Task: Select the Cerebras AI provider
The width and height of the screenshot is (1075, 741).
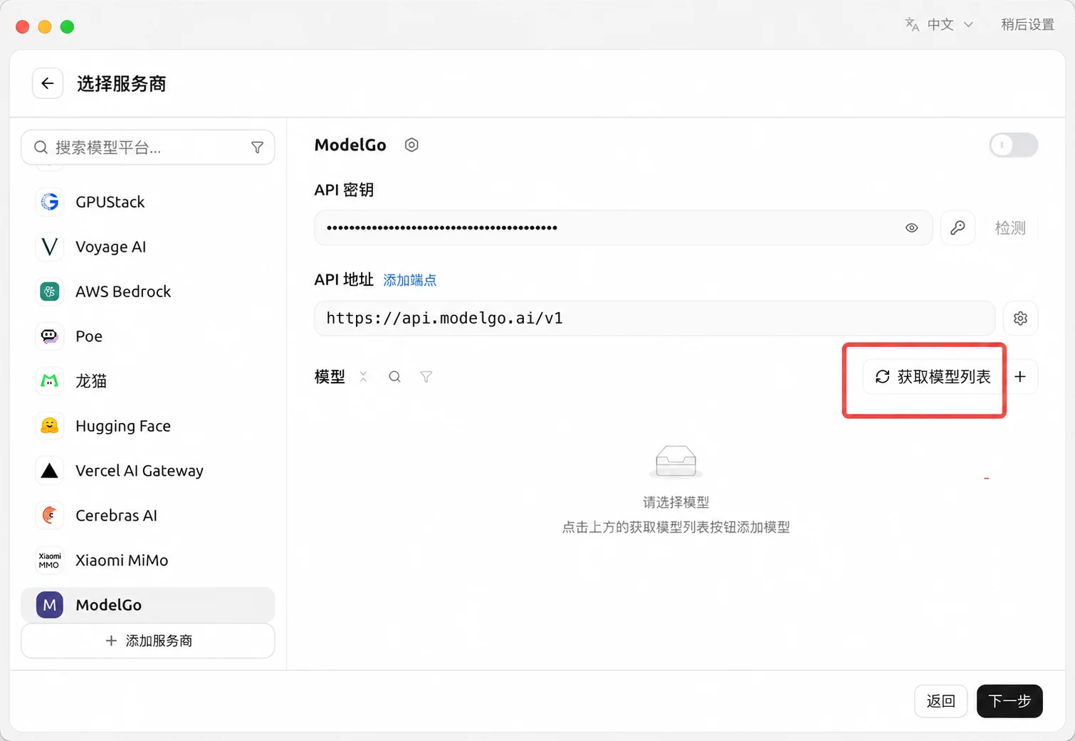Action: tap(148, 516)
